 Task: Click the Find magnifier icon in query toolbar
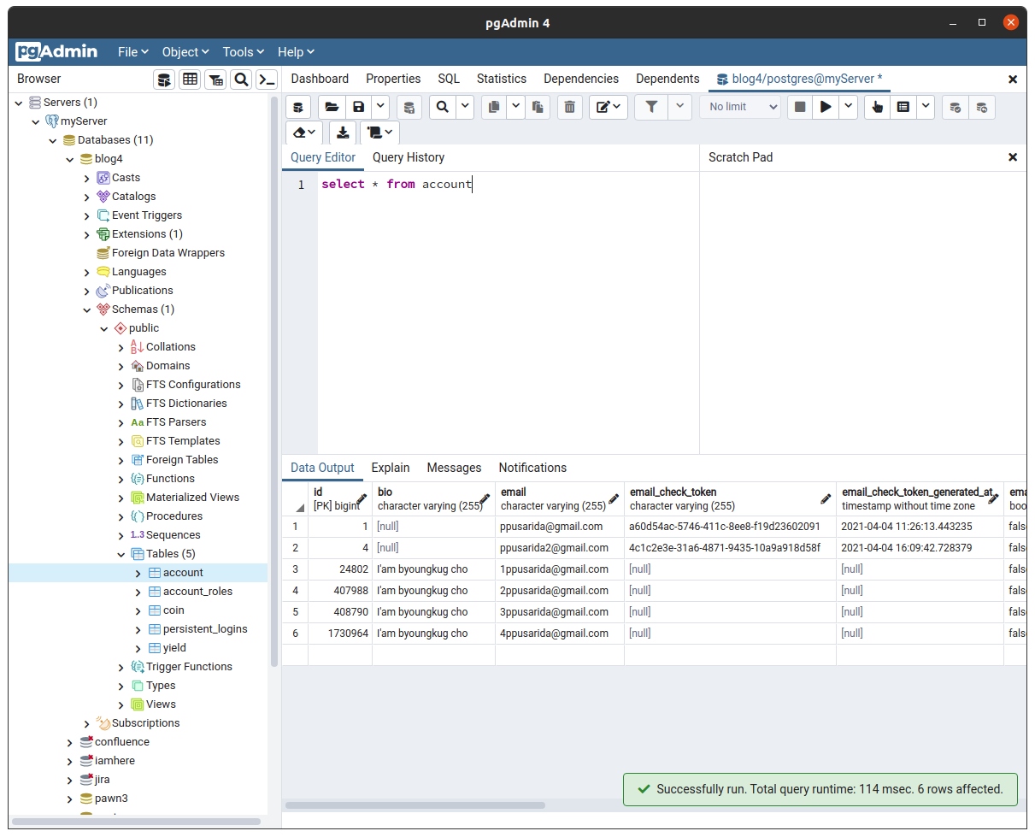pyautogui.click(x=443, y=107)
